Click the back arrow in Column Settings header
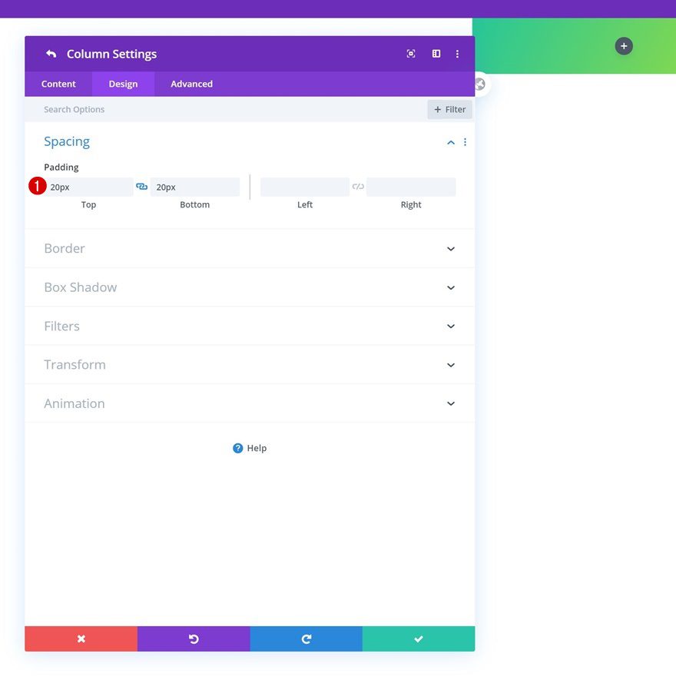Image resolution: width=676 pixels, height=693 pixels. coord(51,54)
